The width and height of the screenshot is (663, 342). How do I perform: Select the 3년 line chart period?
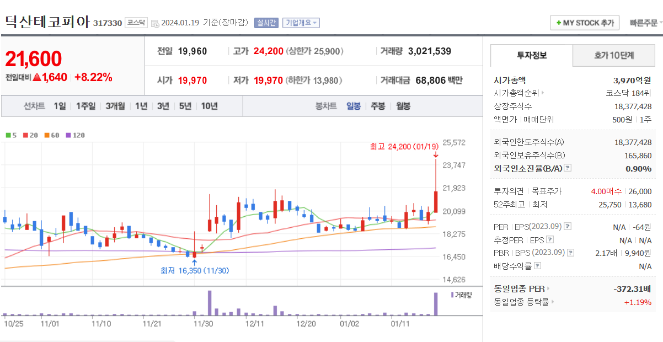pos(163,106)
